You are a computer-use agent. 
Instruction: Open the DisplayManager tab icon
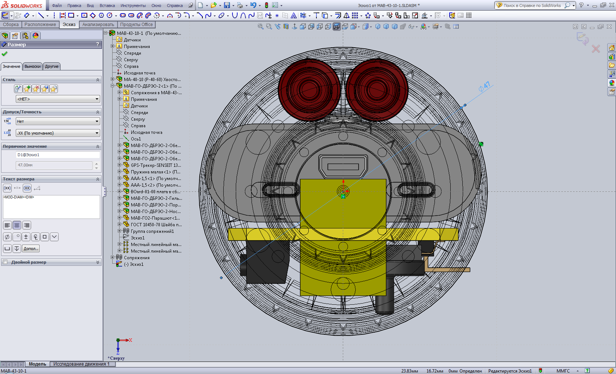point(36,36)
